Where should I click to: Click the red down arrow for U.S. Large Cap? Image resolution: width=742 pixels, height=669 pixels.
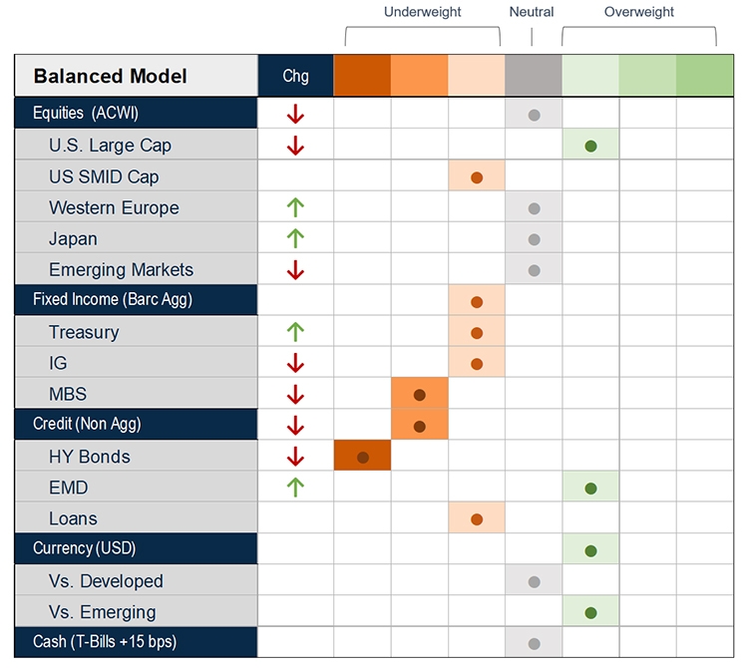pyautogui.click(x=295, y=146)
